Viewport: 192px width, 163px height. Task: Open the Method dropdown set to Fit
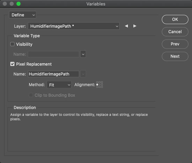click(x=59, y=85)
